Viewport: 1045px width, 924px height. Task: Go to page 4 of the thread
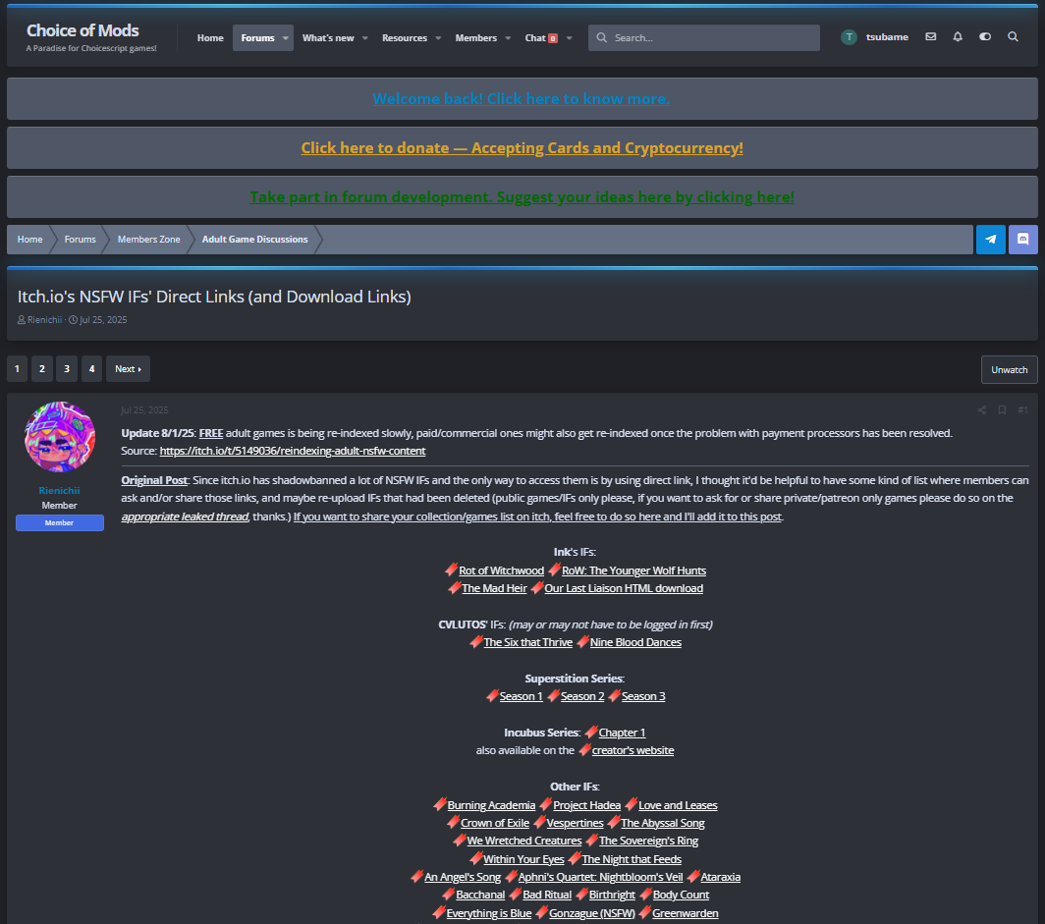tap(91, 369)
